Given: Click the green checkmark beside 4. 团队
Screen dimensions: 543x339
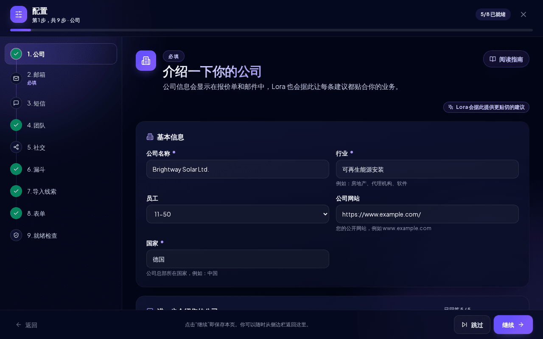Looking at the screenshot, I should 16,125.
